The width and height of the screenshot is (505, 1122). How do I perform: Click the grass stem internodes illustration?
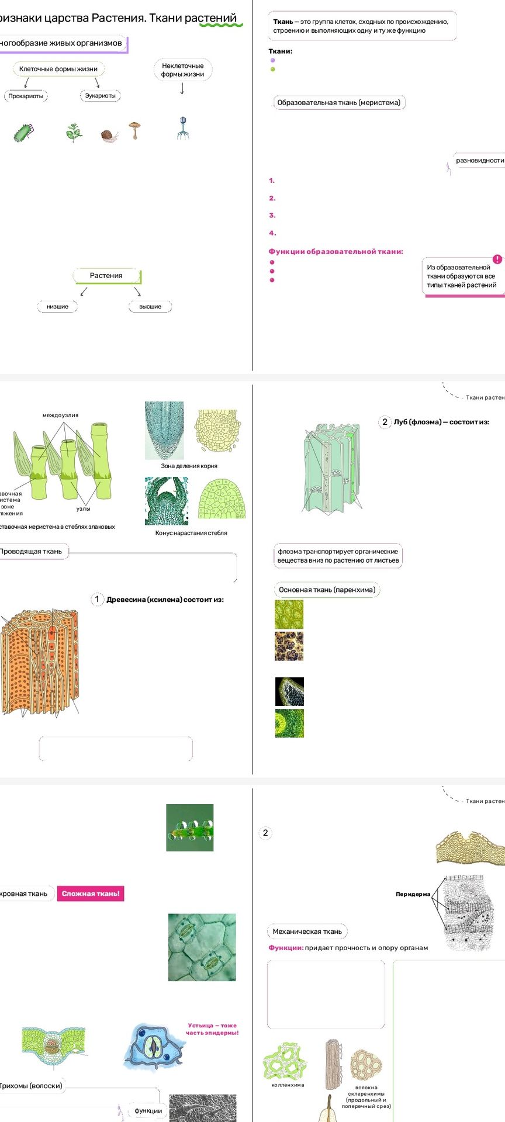pyautogui.click(x=63, y=461)
